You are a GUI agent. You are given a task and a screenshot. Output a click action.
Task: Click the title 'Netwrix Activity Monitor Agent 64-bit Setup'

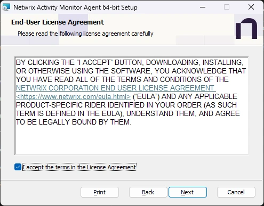coord(75,7)
